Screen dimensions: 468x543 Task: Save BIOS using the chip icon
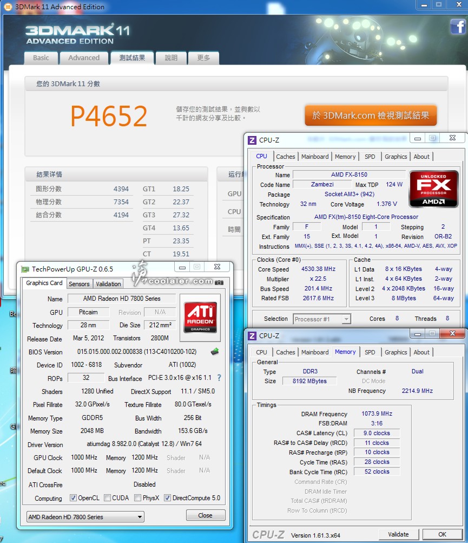click(x=215, y=351)
